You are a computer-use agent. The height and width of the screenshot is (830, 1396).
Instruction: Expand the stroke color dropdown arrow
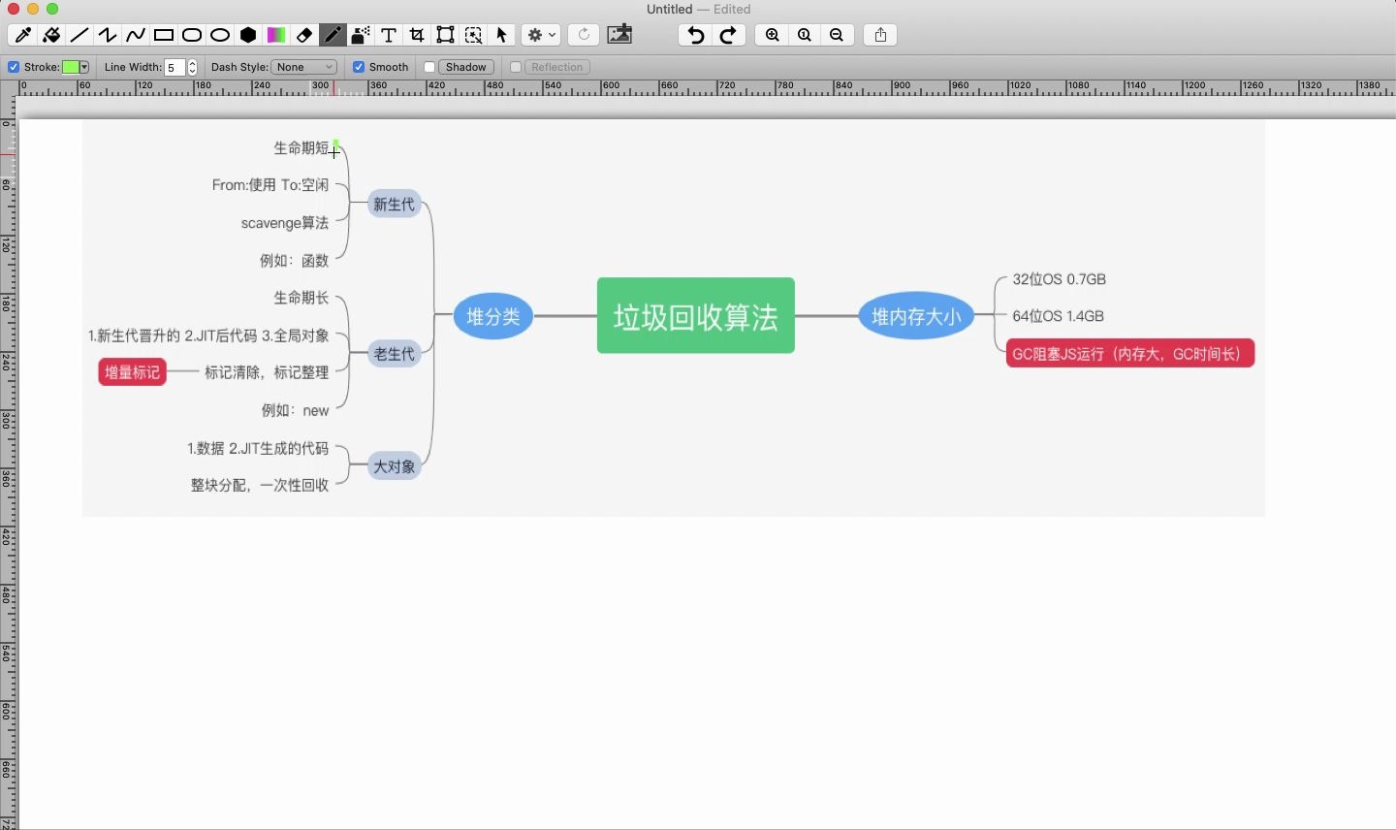point(85,67)
